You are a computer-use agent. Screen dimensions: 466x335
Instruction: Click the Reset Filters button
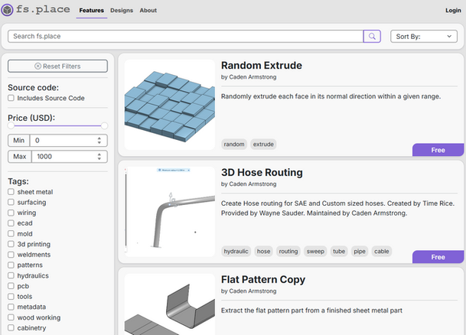click(x=57, y=66)
